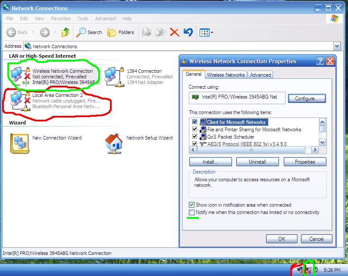
Task: Click the blue Undo toolbar icon
Action: coord(188,32)
